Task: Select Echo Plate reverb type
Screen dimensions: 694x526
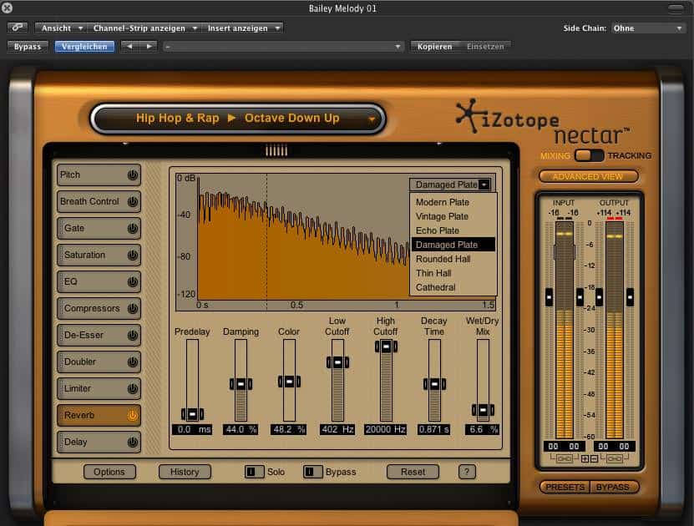Action: 453,230
